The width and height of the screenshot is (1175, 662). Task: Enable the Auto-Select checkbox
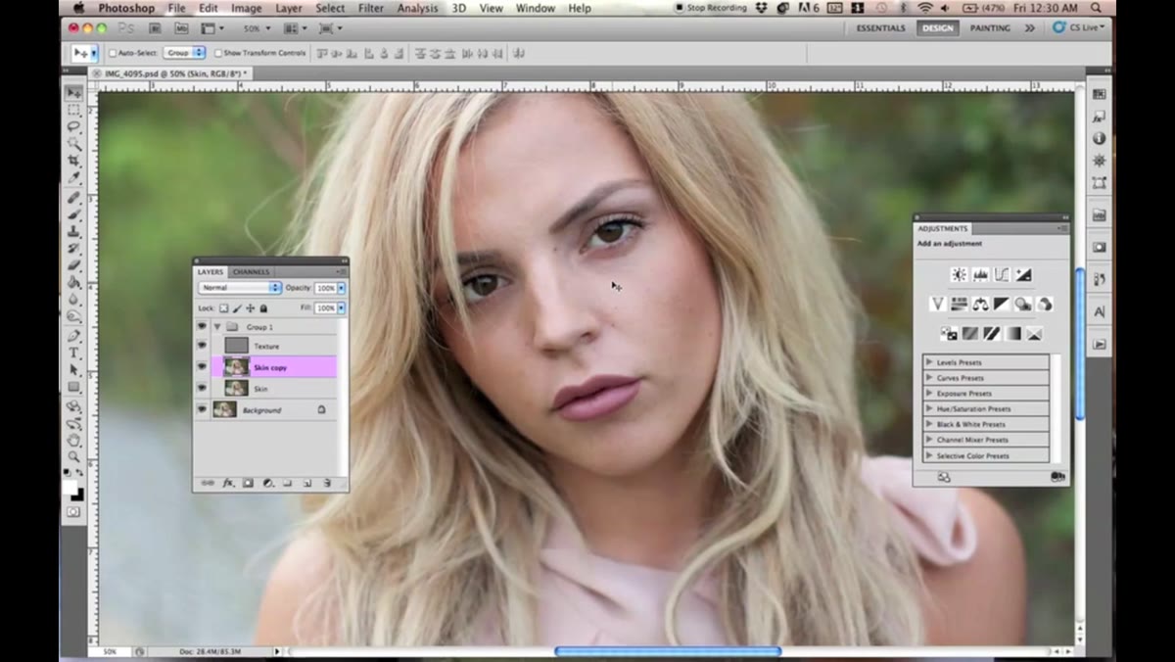[113, 53]
